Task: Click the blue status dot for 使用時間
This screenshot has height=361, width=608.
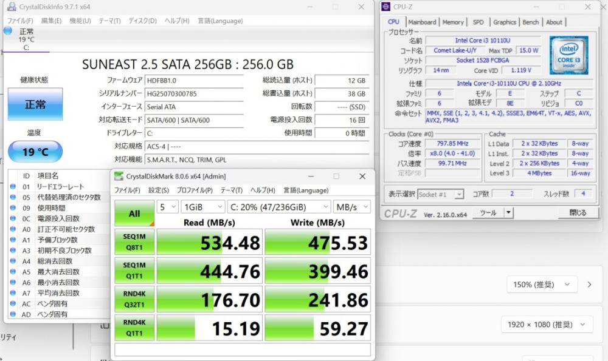Action: (13, 208)
